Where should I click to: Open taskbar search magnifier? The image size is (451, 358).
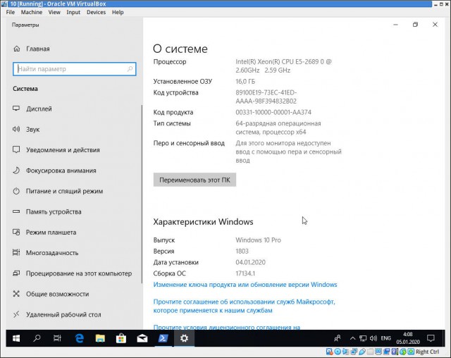pos(37,338)
